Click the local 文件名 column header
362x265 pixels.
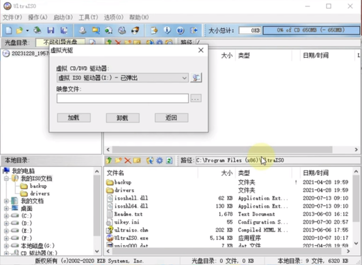pyautogui.click(x=151, y=173)
